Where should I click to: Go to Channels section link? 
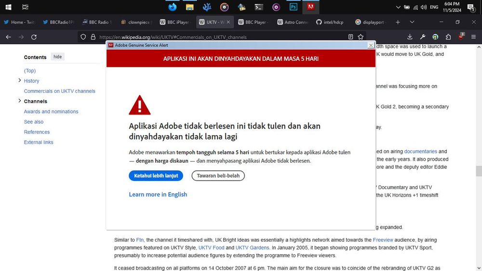[35, 101]
